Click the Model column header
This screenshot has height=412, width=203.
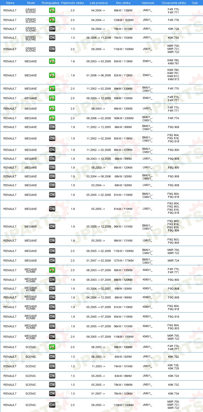pyautogui.click(x=31, y=3)
